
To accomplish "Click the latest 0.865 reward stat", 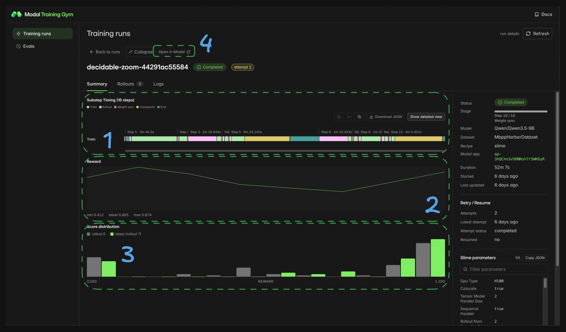I will coord(118,215).
